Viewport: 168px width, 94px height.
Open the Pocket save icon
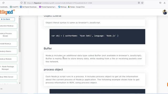160,3
